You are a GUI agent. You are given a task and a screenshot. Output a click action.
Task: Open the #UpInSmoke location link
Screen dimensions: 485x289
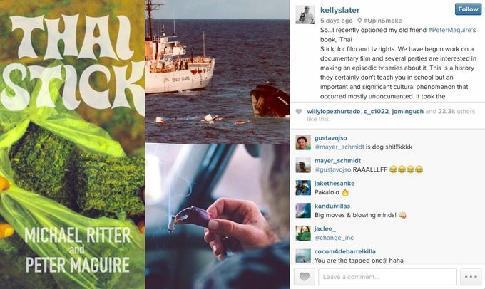(381, 20)
